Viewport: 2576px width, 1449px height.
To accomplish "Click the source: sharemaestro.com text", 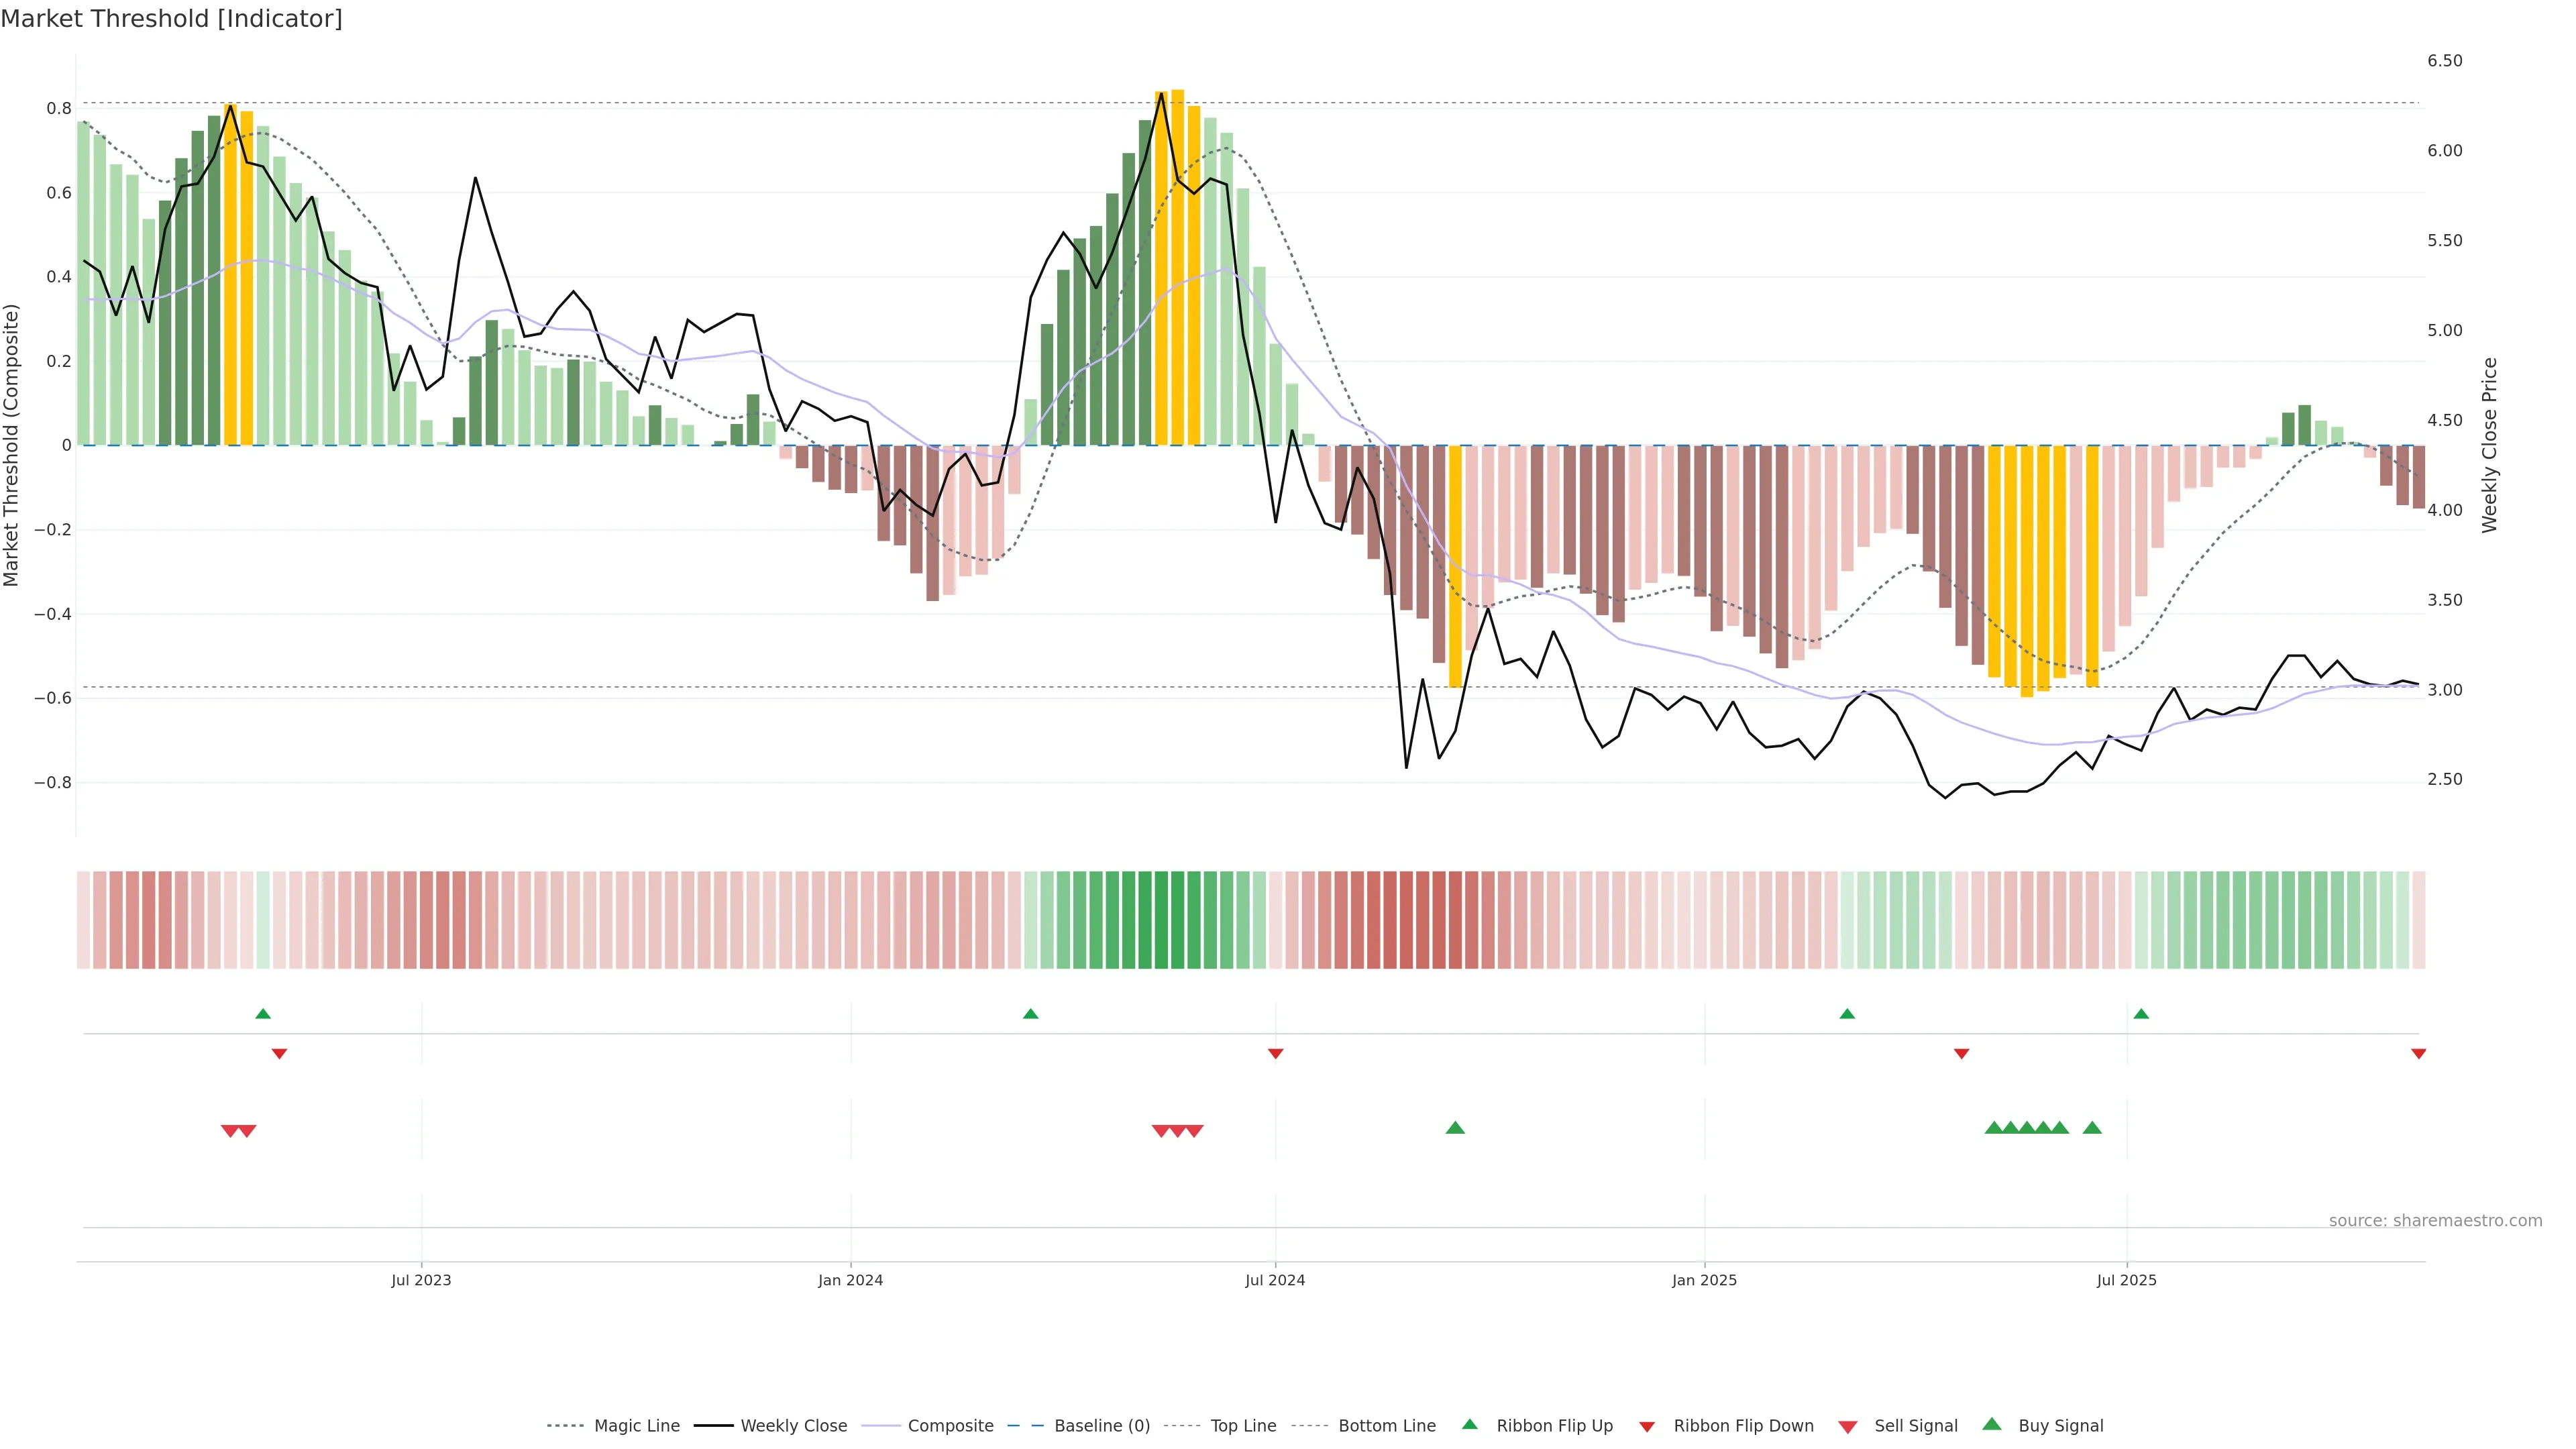I will 2435,1221.
